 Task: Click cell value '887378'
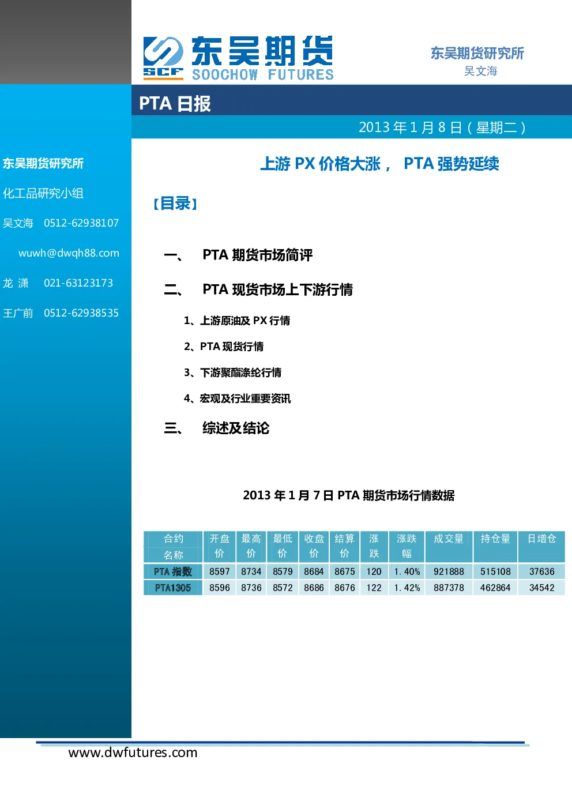tap(449, 588)
